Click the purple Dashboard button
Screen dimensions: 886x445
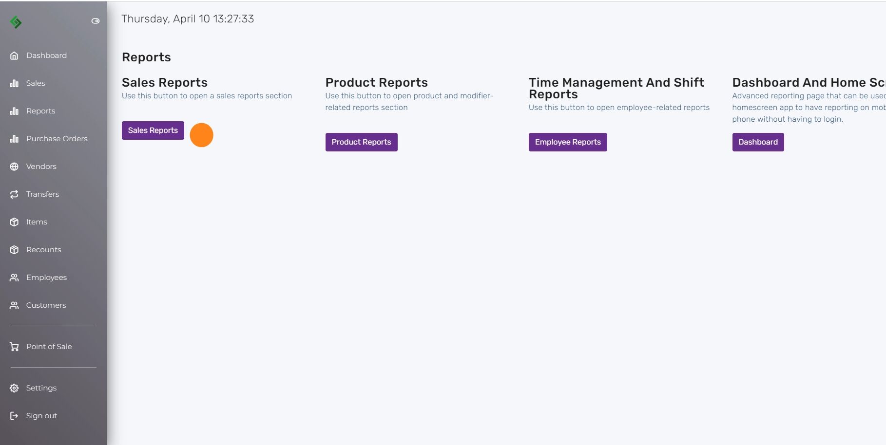click(758, 142)
